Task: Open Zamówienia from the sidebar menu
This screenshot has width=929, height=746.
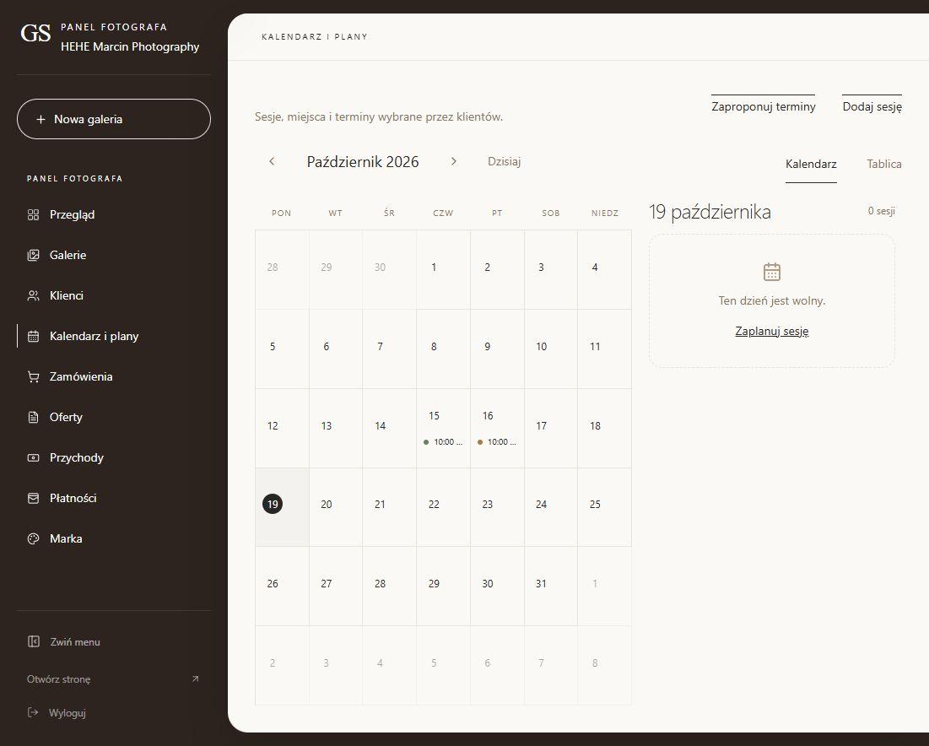Action: click(x=114, y=377)
